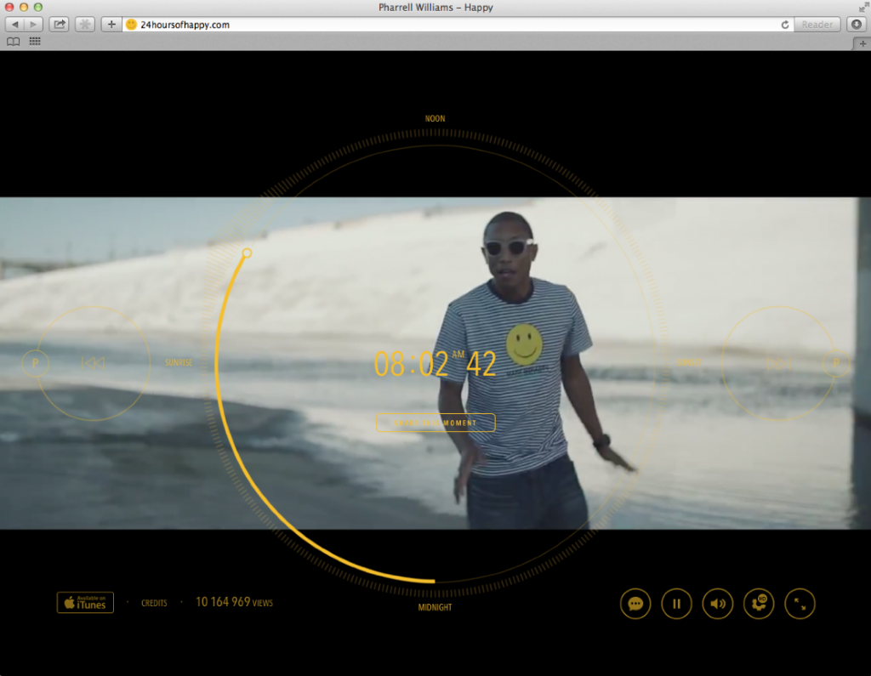Open the Safari downloads button

point(857,25)
